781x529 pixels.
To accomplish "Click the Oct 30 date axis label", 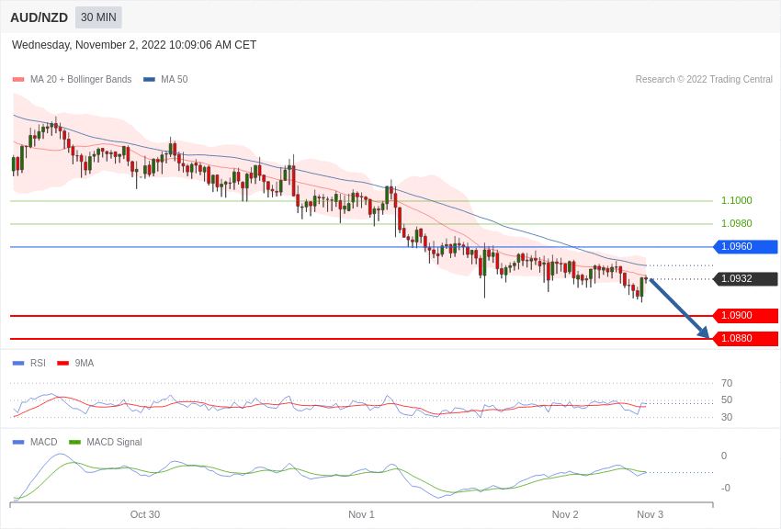I will coord(145,514).
